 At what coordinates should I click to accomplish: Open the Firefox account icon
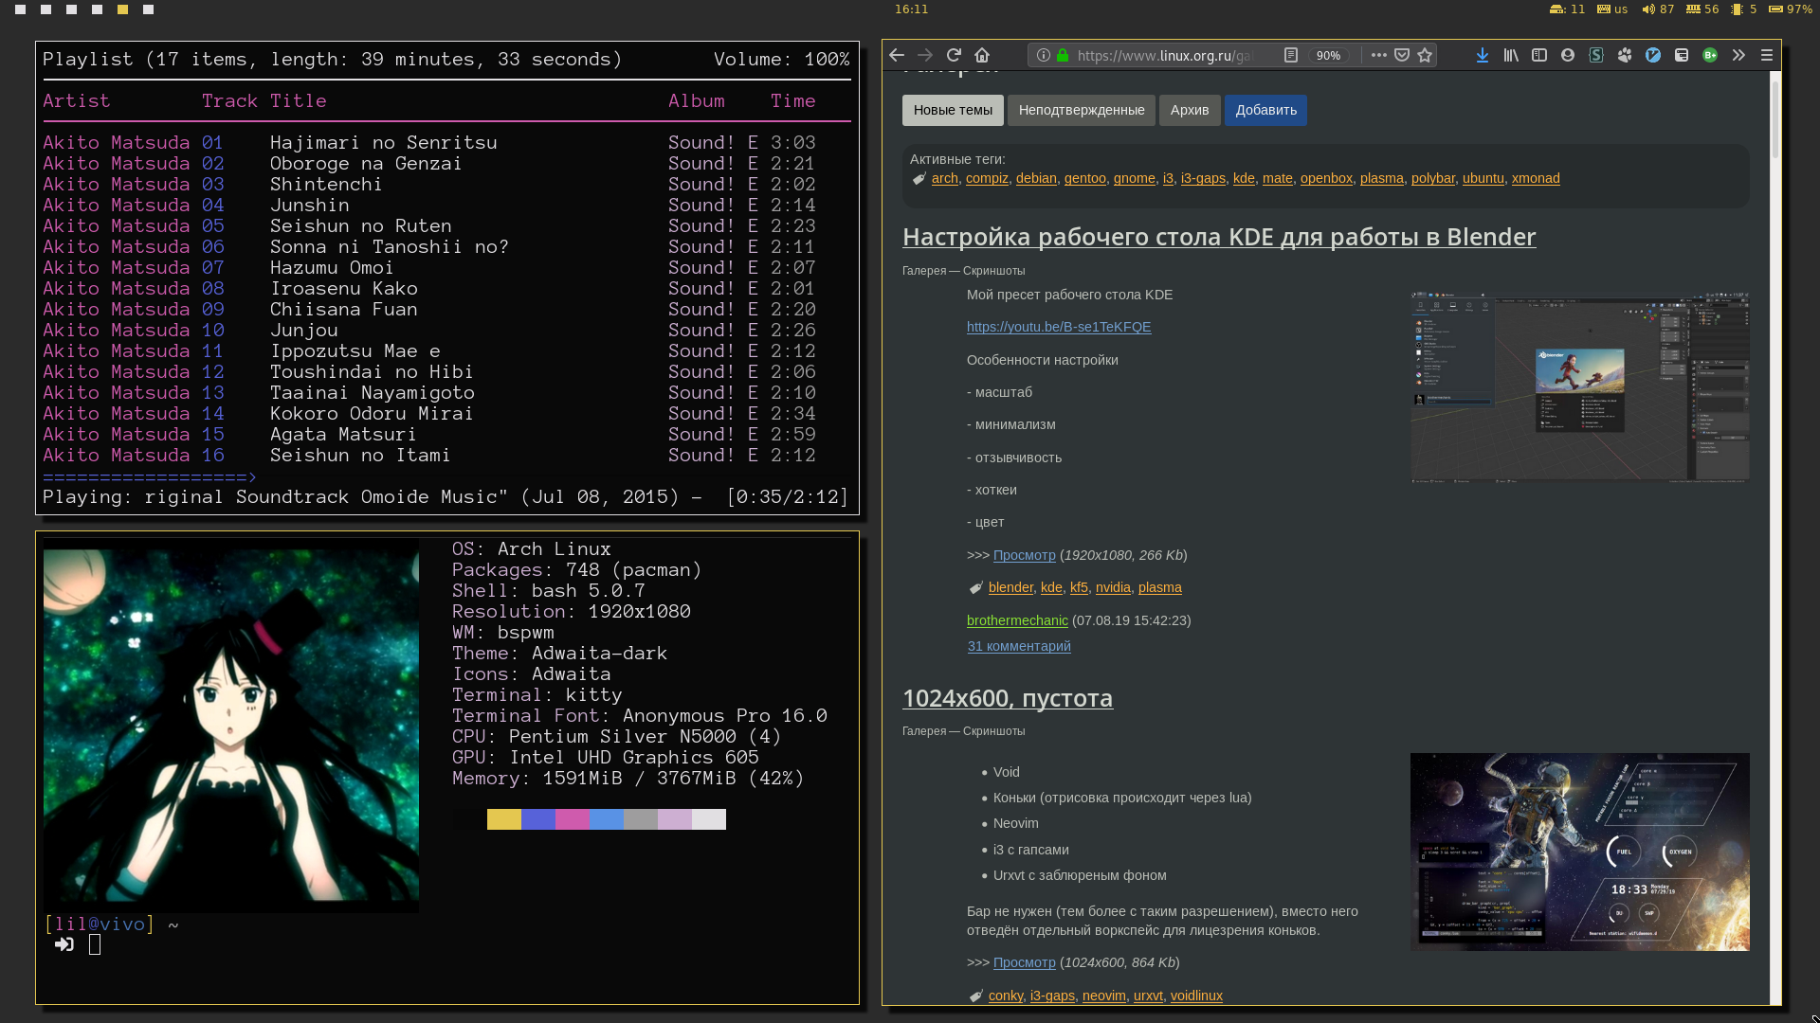click(1568, 55)
